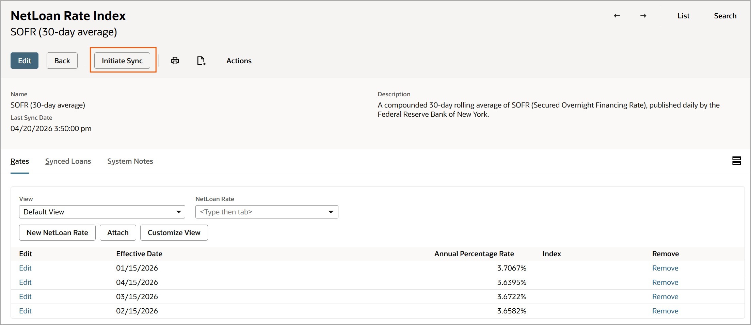Go to next record arrow
Image resolution: width=751 pixels, height=325 pixels.
point(643,16)
